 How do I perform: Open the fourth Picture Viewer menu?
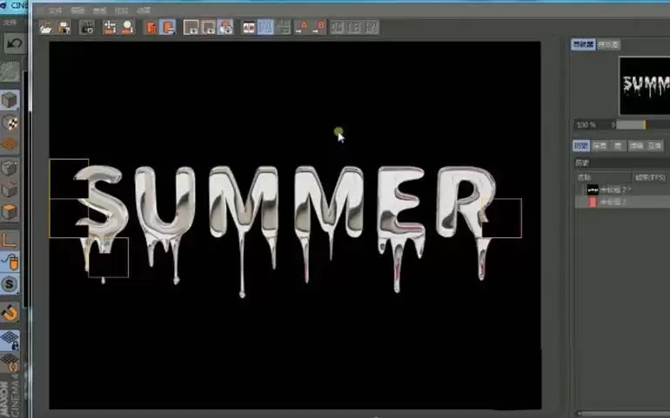pos(121,10)
